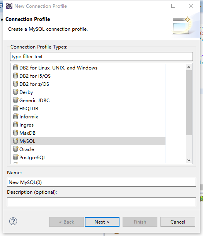Open the help question mark icon

point(13,221)
